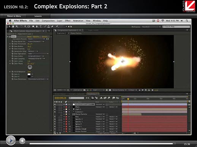Open the Animation menu

tap(78, 21)
